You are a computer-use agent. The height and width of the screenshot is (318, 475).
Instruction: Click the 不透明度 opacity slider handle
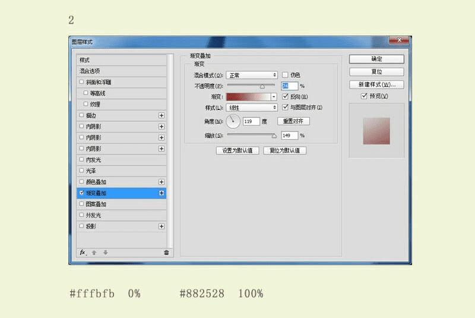coord(262,87)
